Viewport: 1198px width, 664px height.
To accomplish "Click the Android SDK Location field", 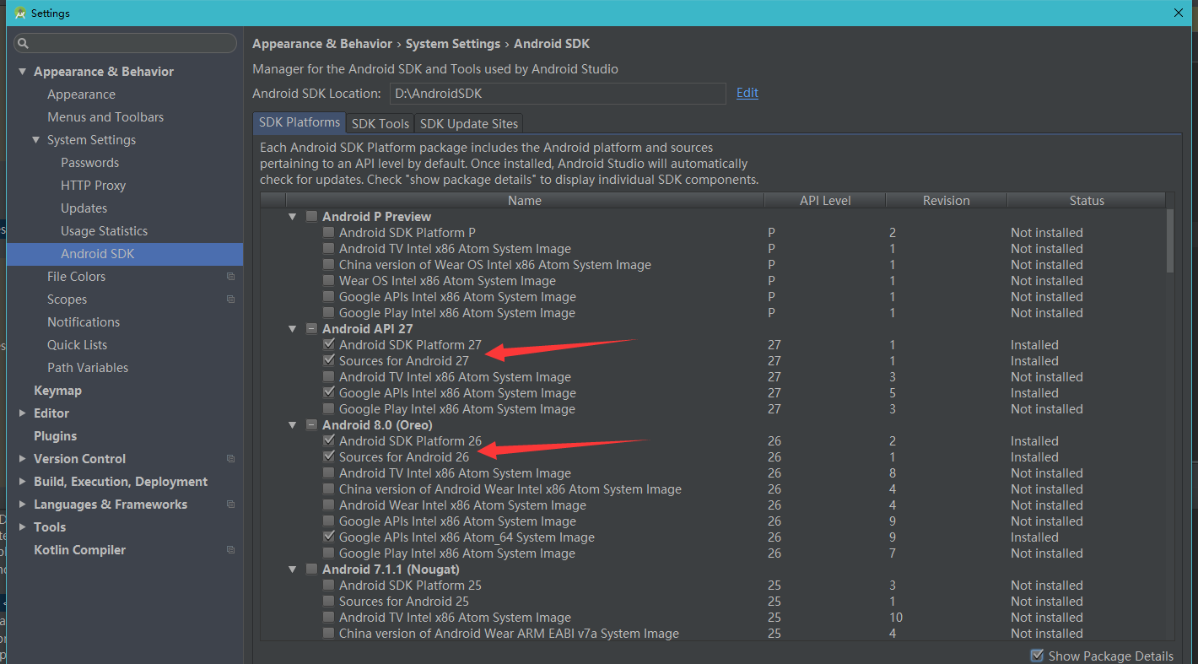I will point(558,94).
